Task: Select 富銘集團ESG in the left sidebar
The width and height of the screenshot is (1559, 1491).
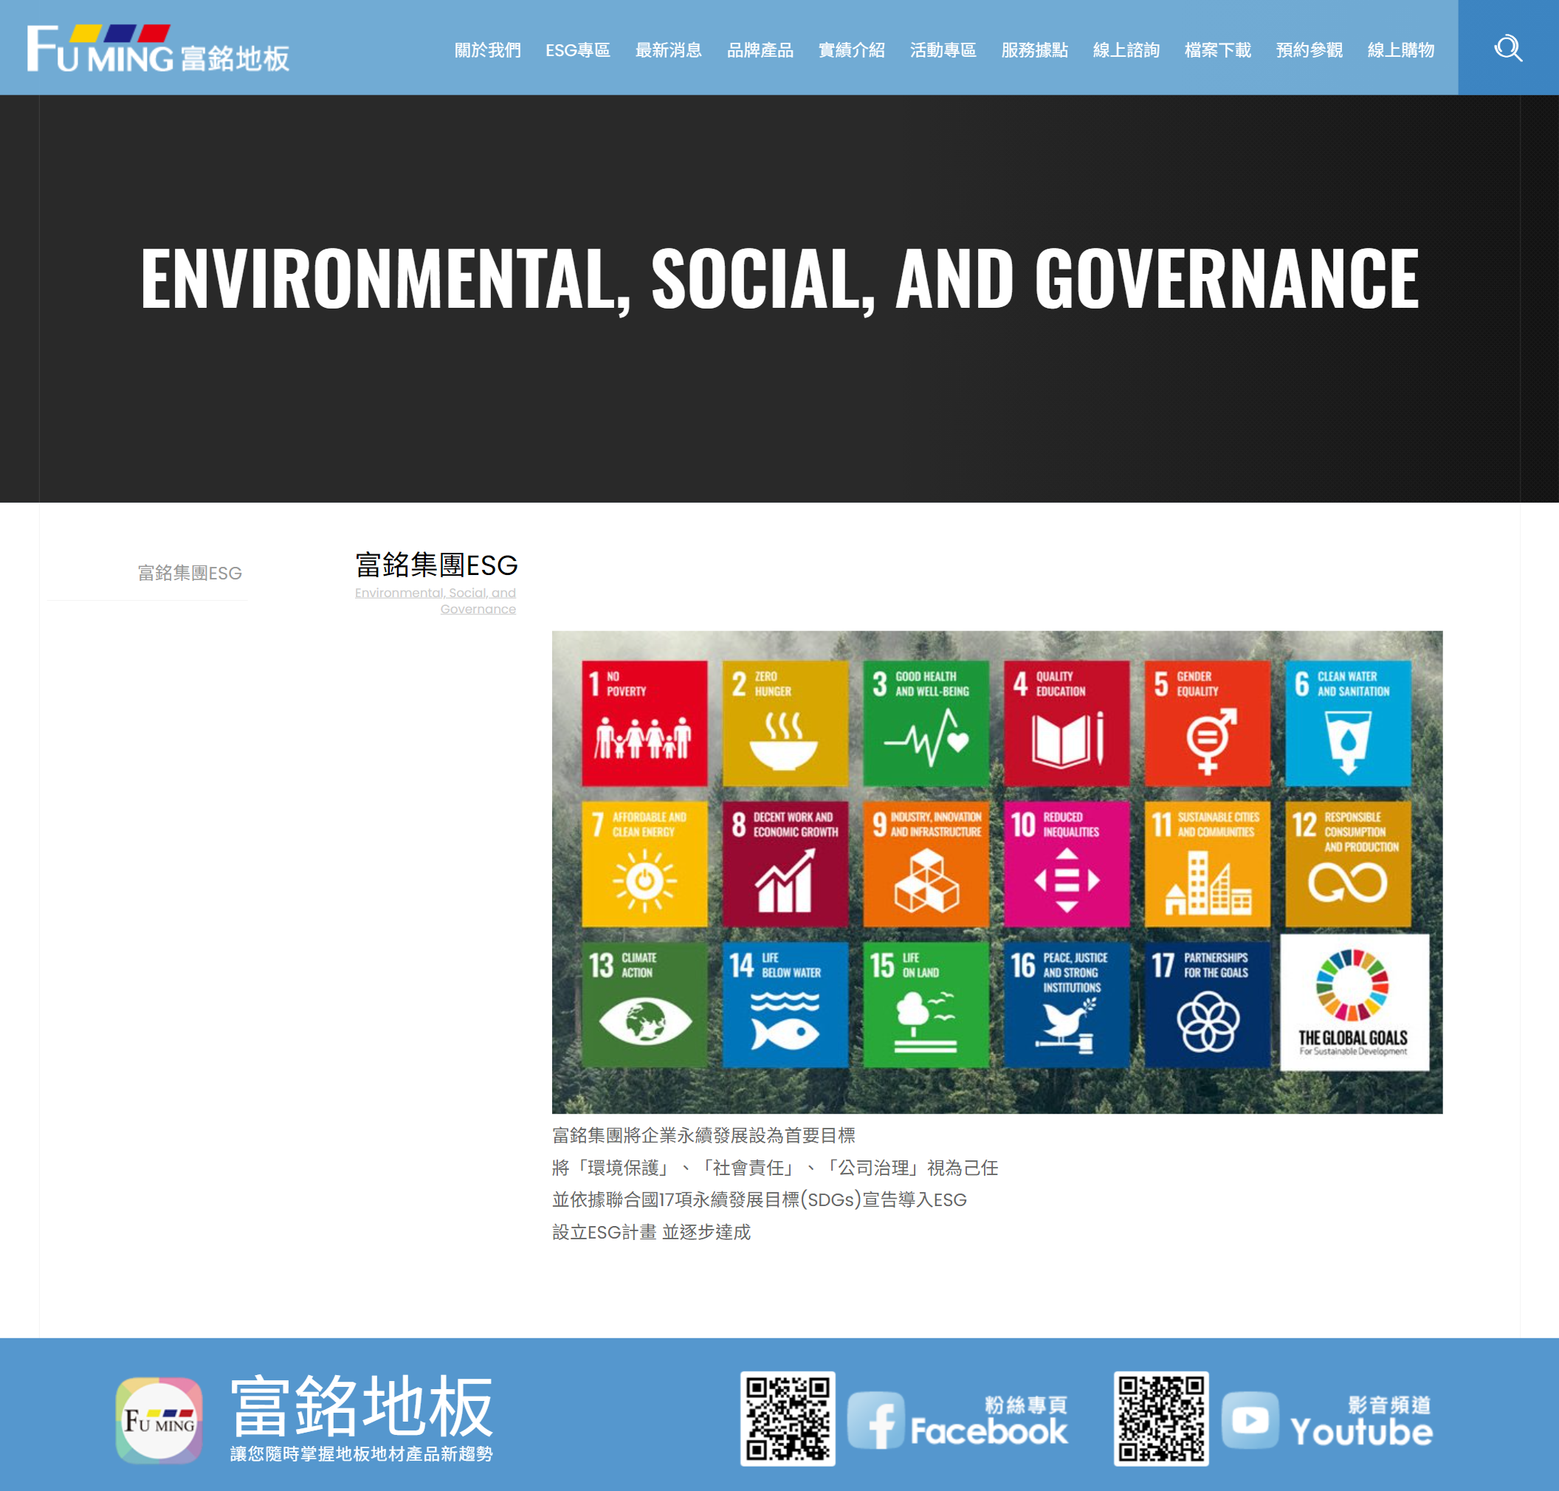Action: (x=189, y=573)
